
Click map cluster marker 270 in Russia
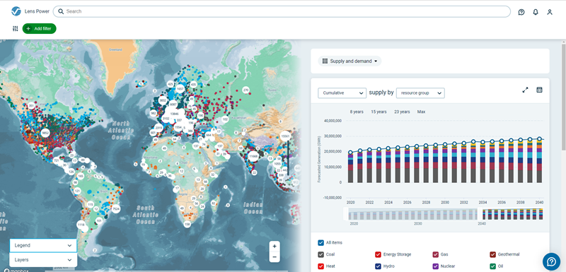[x=246, y=90]
